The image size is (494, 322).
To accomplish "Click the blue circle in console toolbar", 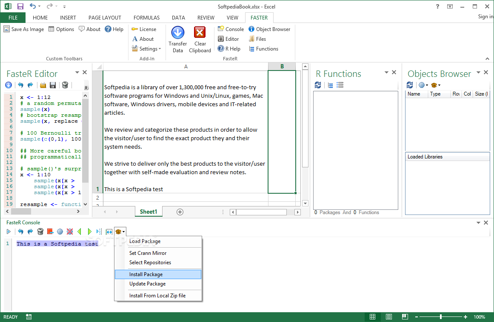I will (x=60, y=232).
